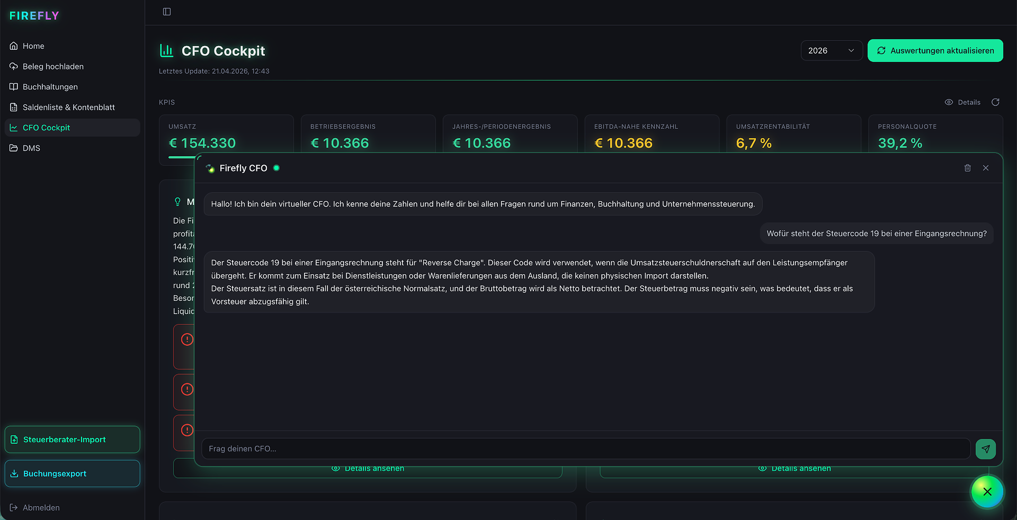Click the lightbulb insight icon
This screenshot has width=1017, height=520.
click(178, 202)
